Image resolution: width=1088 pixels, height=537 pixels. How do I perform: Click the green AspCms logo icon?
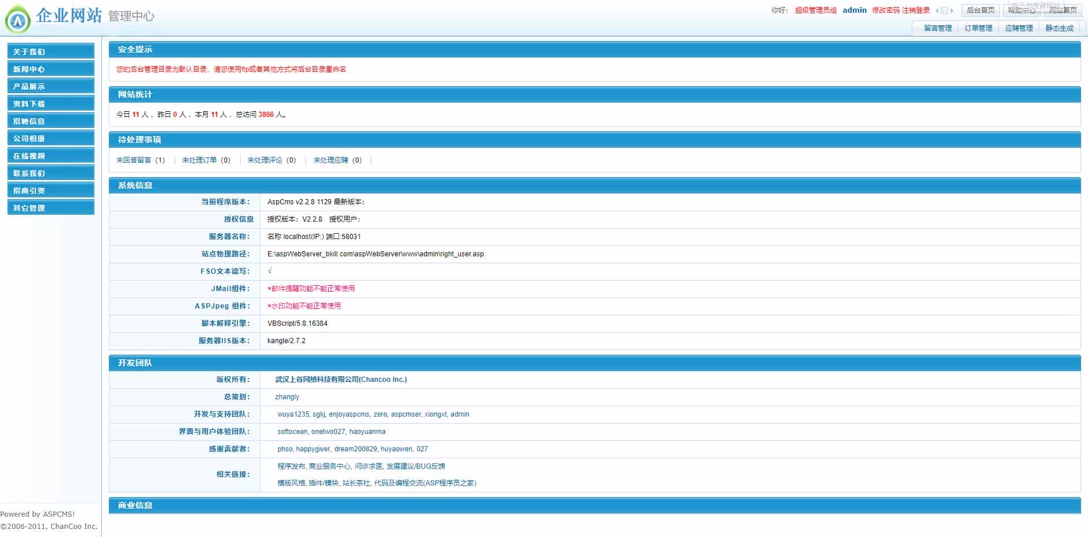(x=18, y=20)
